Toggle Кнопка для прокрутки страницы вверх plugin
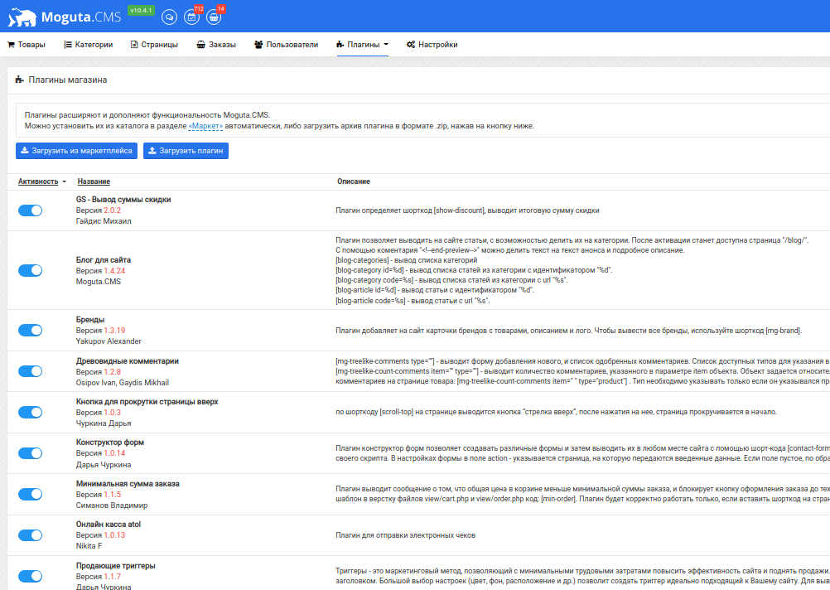Screen dimensions: 830x590 click(x=30, y=412)
